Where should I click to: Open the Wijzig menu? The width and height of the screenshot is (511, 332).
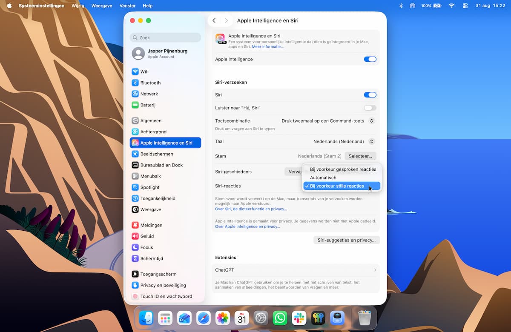(x=78, y=6)
